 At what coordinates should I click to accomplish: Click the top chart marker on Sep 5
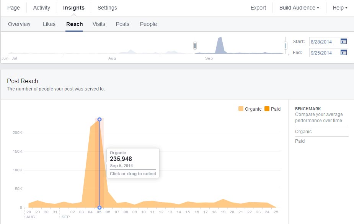coord(100,119)
